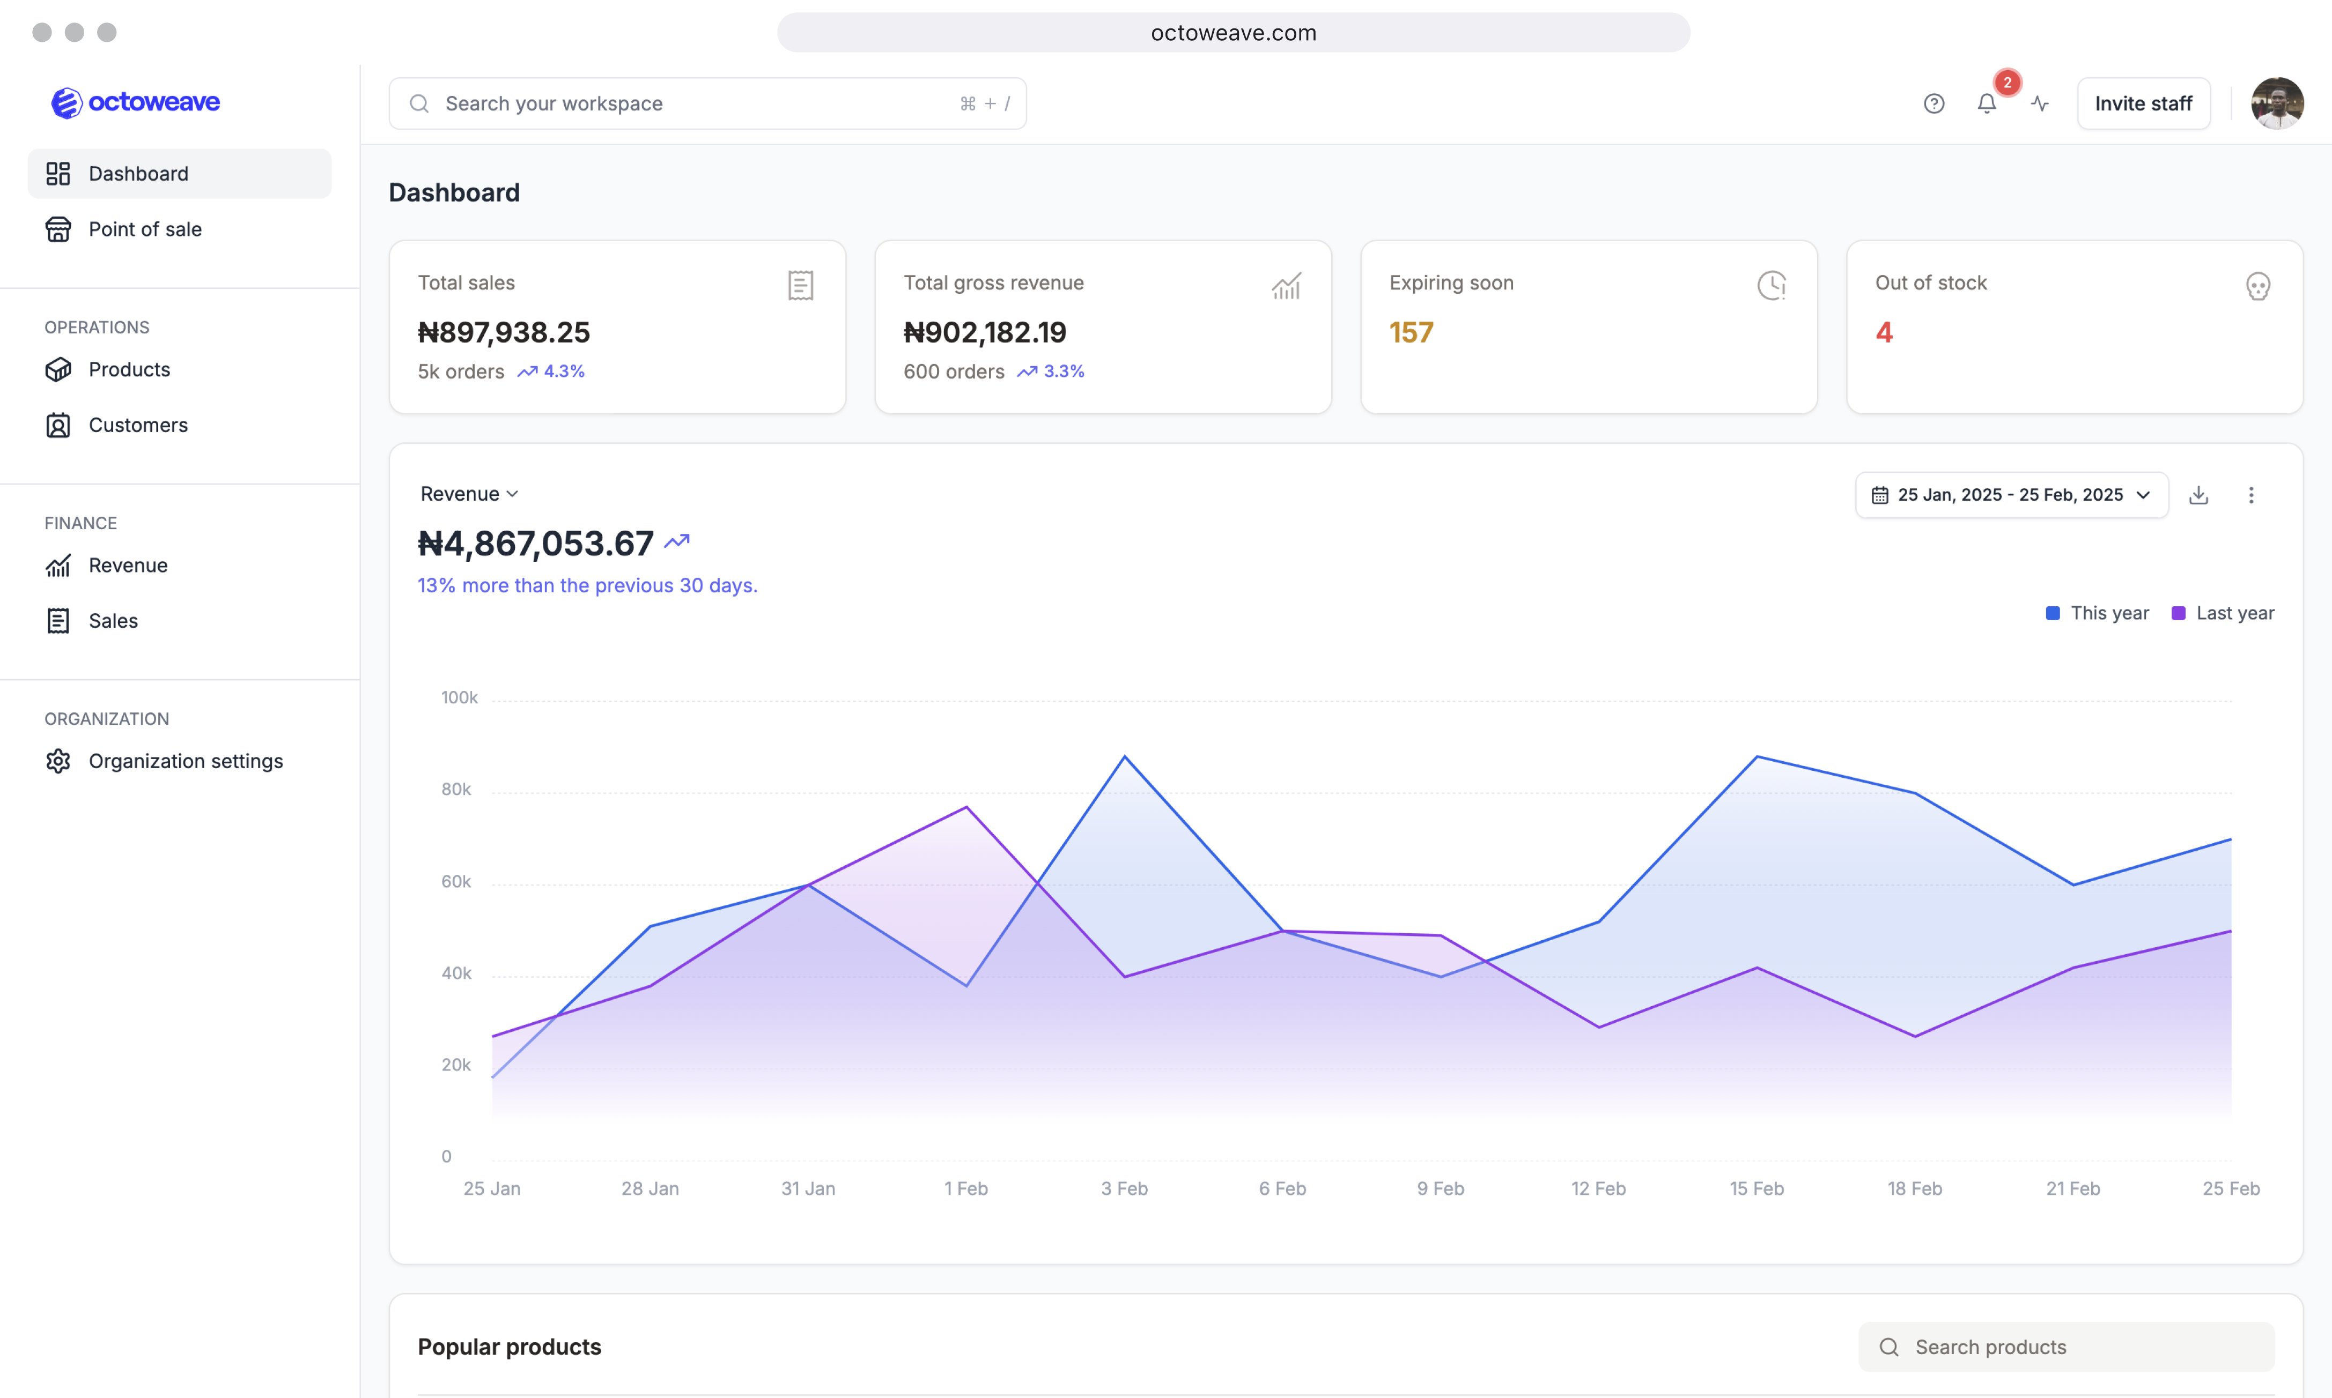Image resolution: width=2332 pixels, height=1398 pixels.
Task: Toggle the Last year legend series
Action: (2223, 613)
